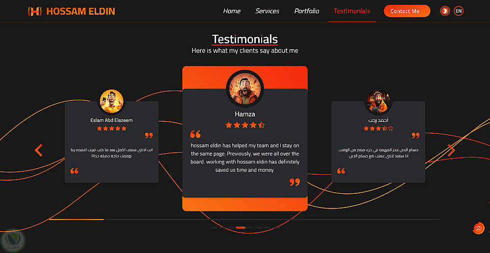490x253 pixels.
Task: Click the orange H logo icon
Action: click(x=35, y=12)
